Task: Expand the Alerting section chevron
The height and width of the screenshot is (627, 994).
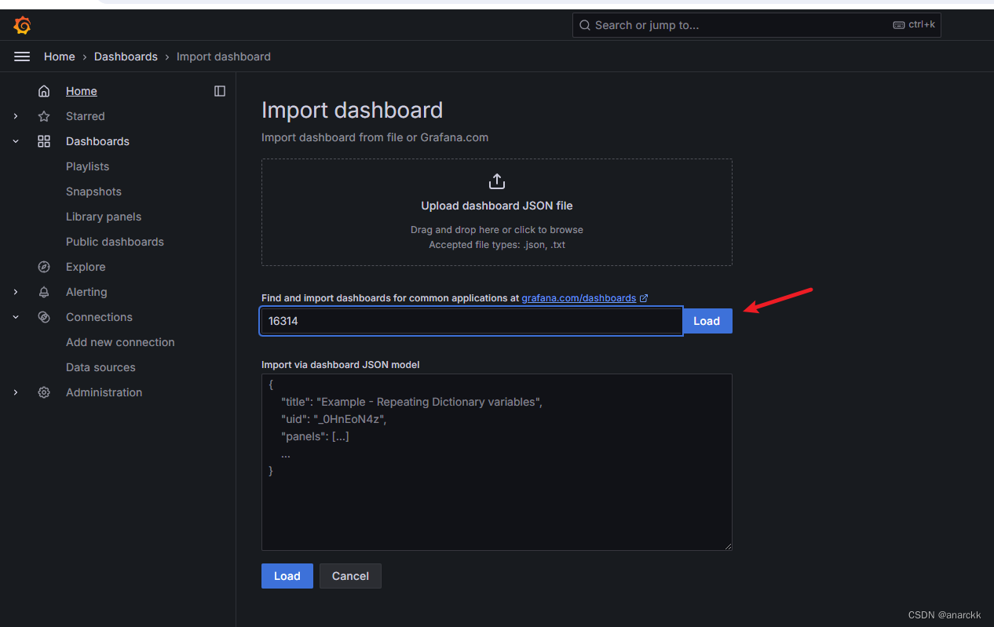Action: click(x=16, y=292)
